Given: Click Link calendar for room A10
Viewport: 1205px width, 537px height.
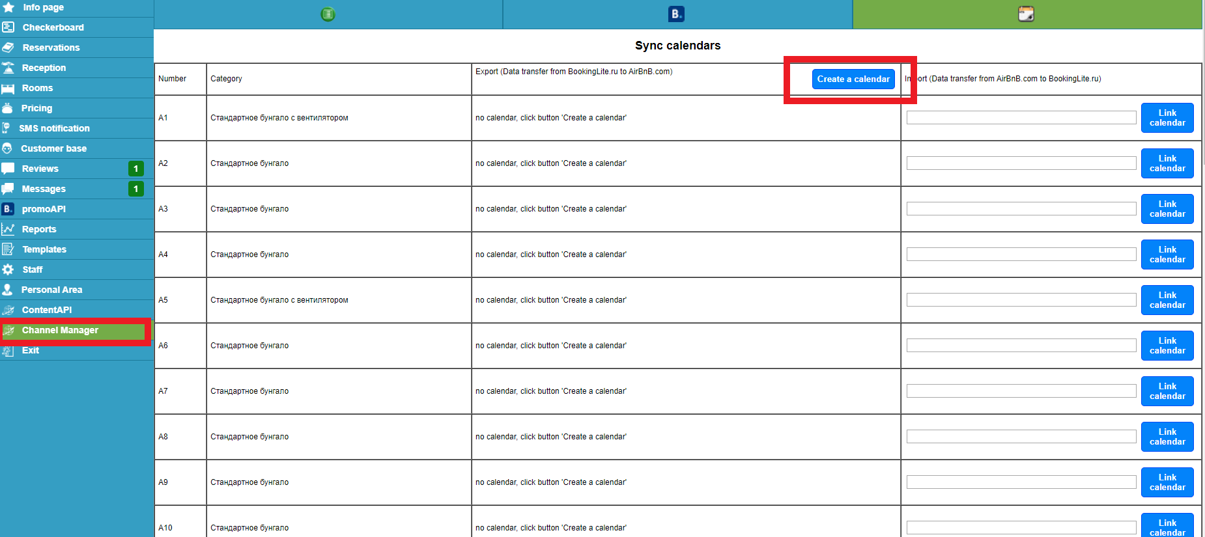Looking at the screenshot, I should coord(1167,526).
